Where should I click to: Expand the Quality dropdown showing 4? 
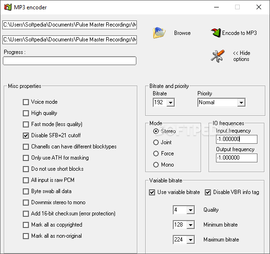(190, 210)
